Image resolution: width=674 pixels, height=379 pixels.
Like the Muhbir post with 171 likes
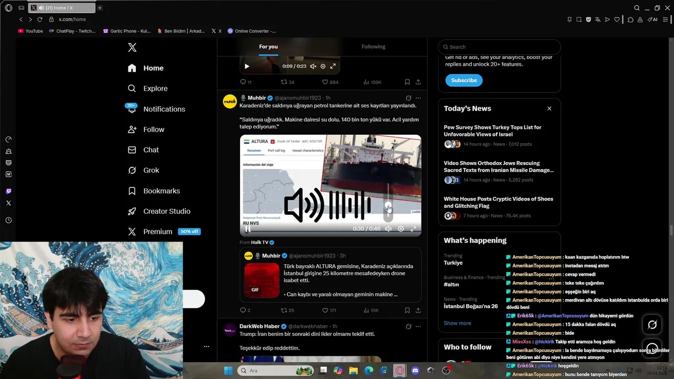(329, 311)
